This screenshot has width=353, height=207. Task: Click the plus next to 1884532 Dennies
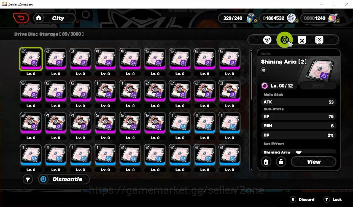pyautogui.click(x=297, y=21)
